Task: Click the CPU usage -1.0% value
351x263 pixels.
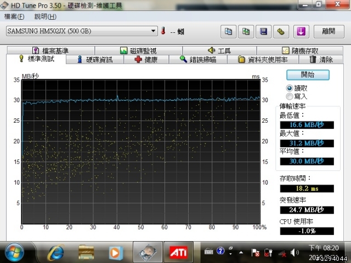Action: click(x=307, y=231)
